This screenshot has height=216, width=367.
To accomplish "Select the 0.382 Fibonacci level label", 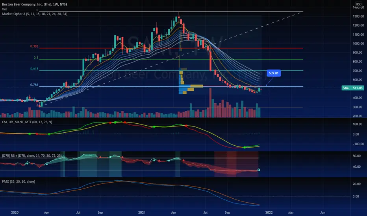I will coord(34,46).
